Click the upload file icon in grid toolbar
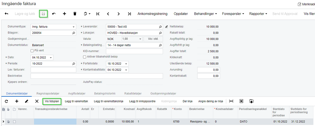Viewport: 315px width, 126px height. [x=251, y=101]
